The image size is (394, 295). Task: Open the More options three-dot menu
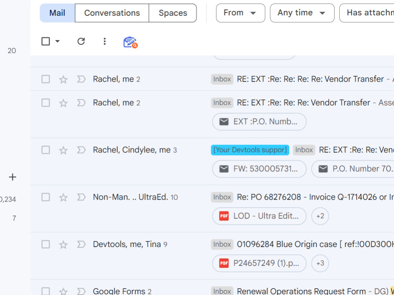pyautogui.click(x=104, y=41)
